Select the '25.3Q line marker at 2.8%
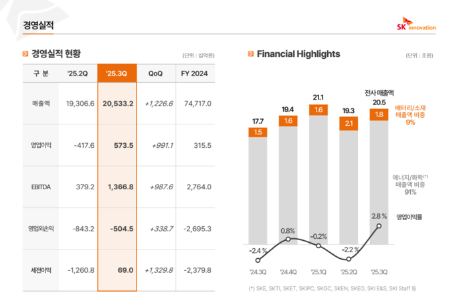455x299 pixels. 379,226
